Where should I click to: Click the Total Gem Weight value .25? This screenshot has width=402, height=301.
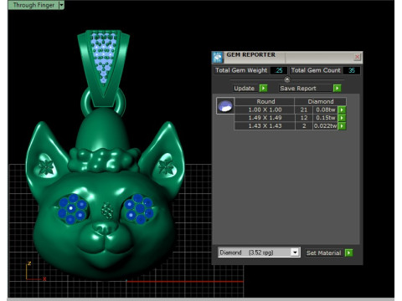(279, 70)
